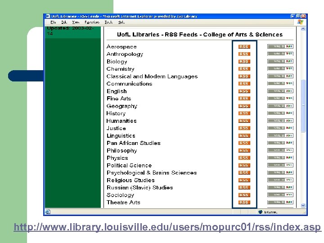This screenshot has height=243, width=324.
Task: Open the Physics RSS feed icon
Action: coord(244,158)
